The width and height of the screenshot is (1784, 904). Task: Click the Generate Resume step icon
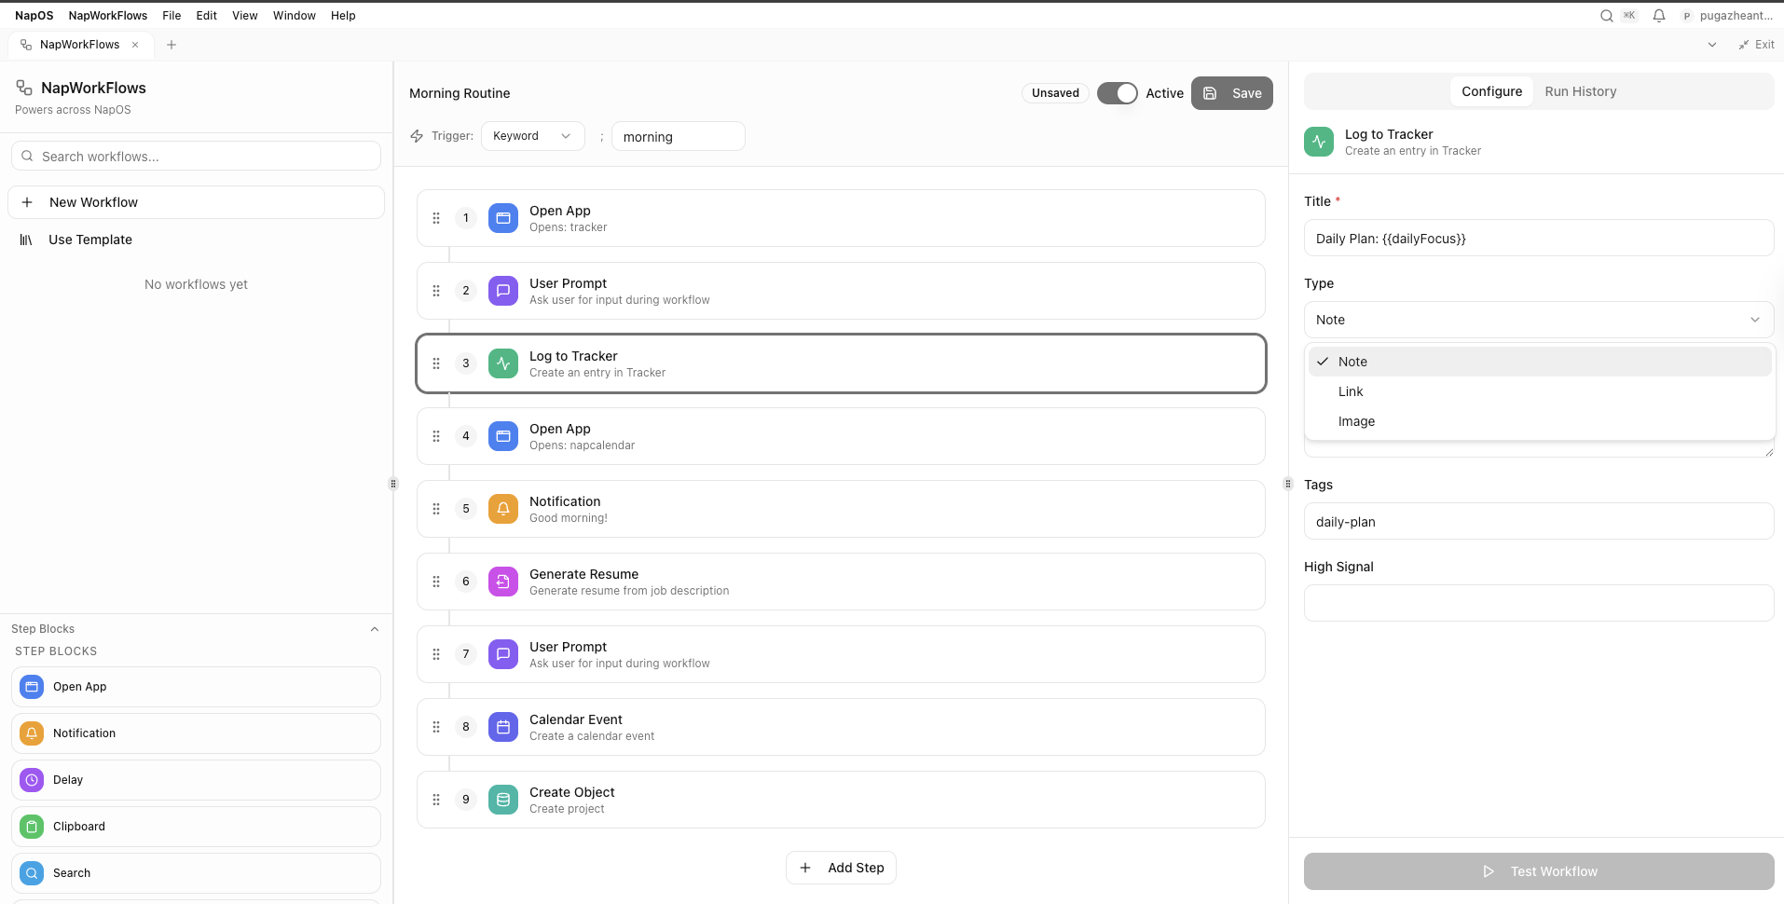[x=503, y=582]
